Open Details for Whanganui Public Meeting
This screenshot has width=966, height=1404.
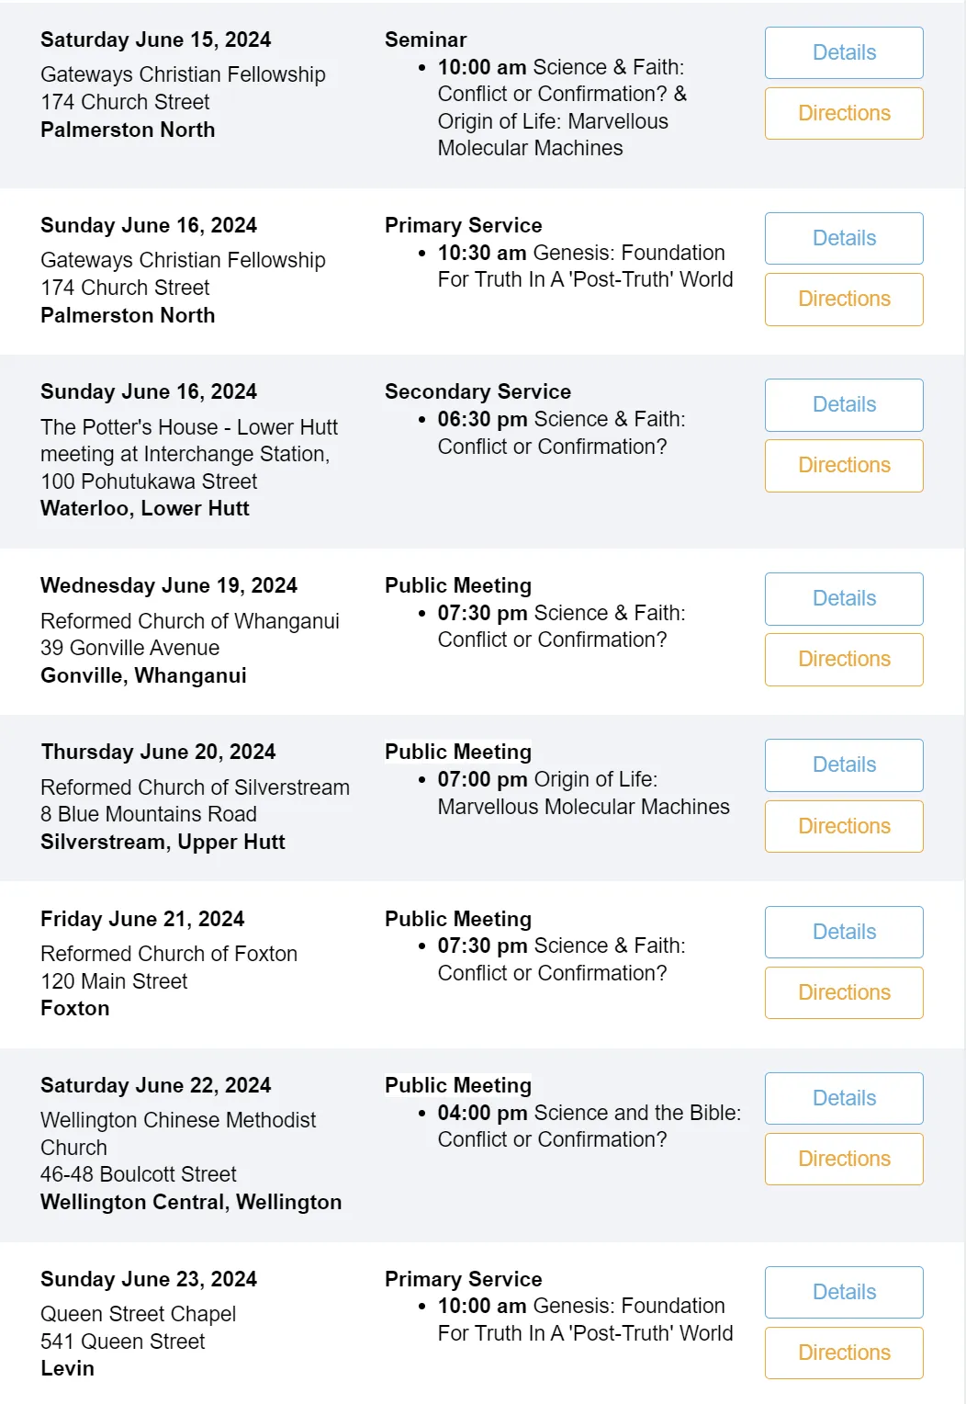click(x=844, y=598)
